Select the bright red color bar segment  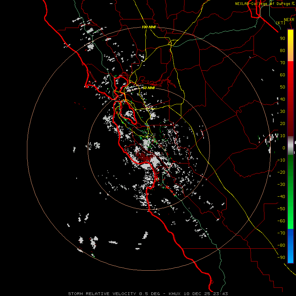pyautogui.click(x=290, y=69)
